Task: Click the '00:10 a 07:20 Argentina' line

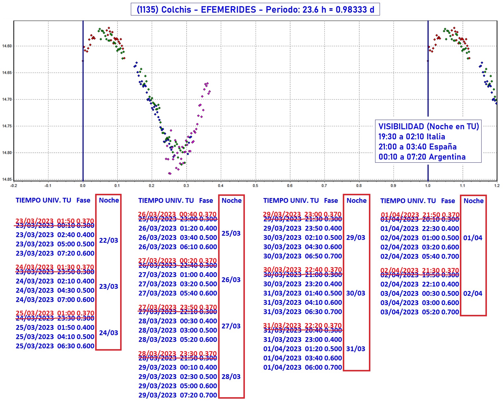Action: point(422,157)
